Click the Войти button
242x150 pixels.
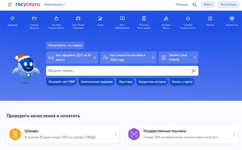pos(208,5)
